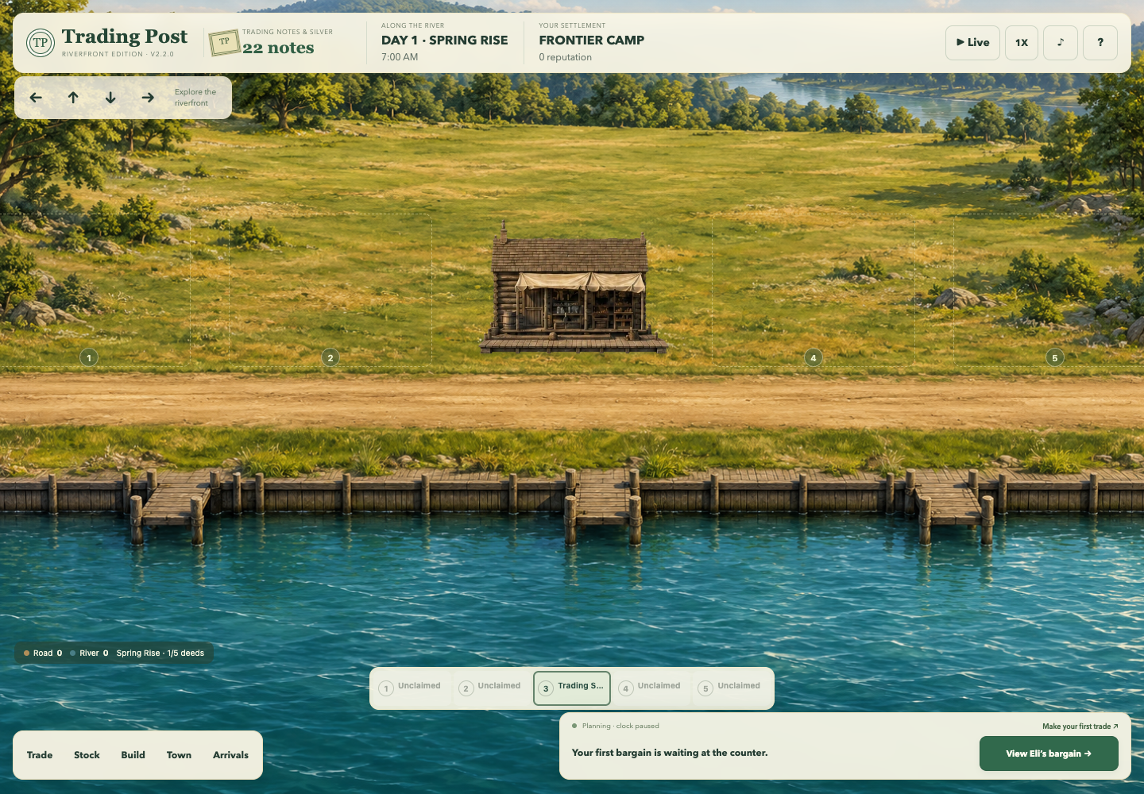Select lot tab 4 Unclaimed
Viewport: 1144px width, 794px height.
pos(651,688)
